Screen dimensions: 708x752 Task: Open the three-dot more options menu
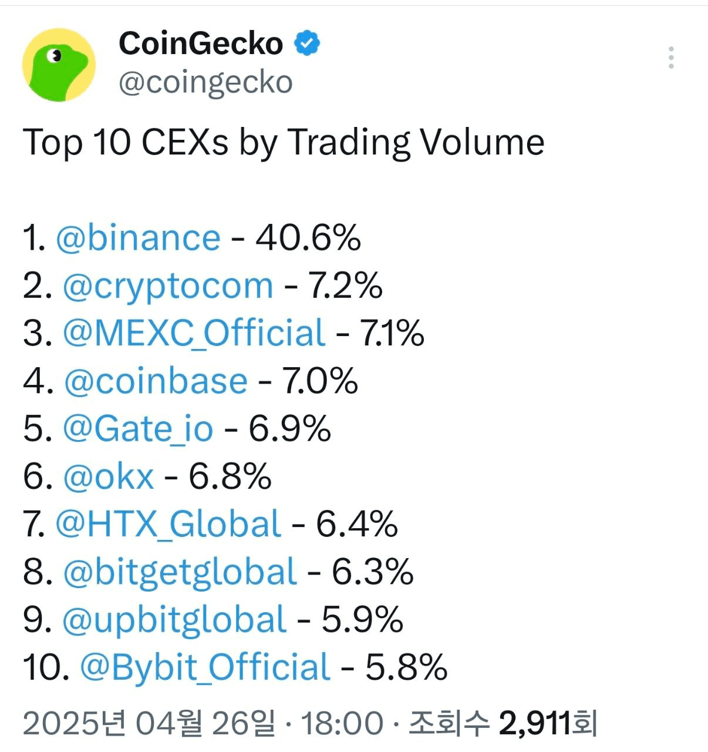pyautogui.click(x=671, y=58)
